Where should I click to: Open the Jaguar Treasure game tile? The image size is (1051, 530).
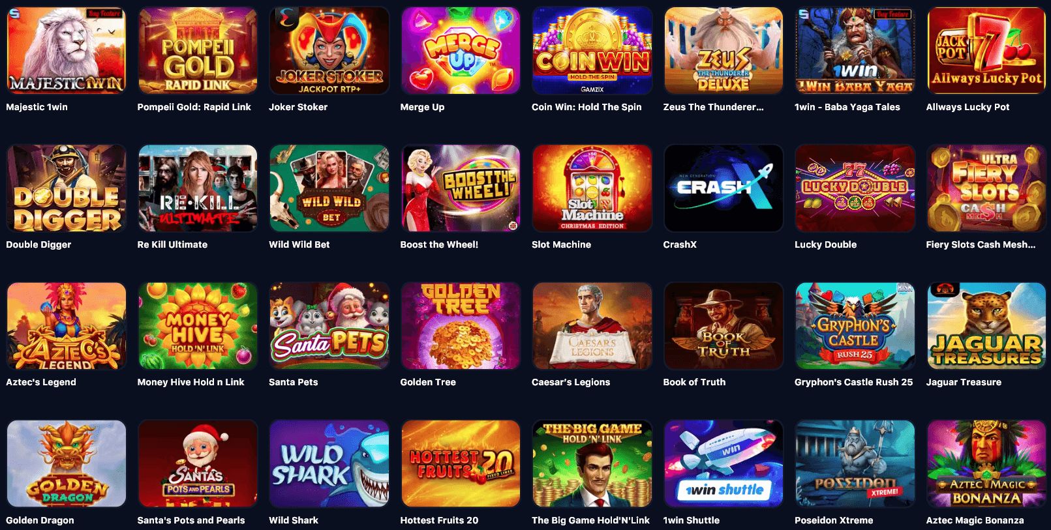[x=986, y=325]
